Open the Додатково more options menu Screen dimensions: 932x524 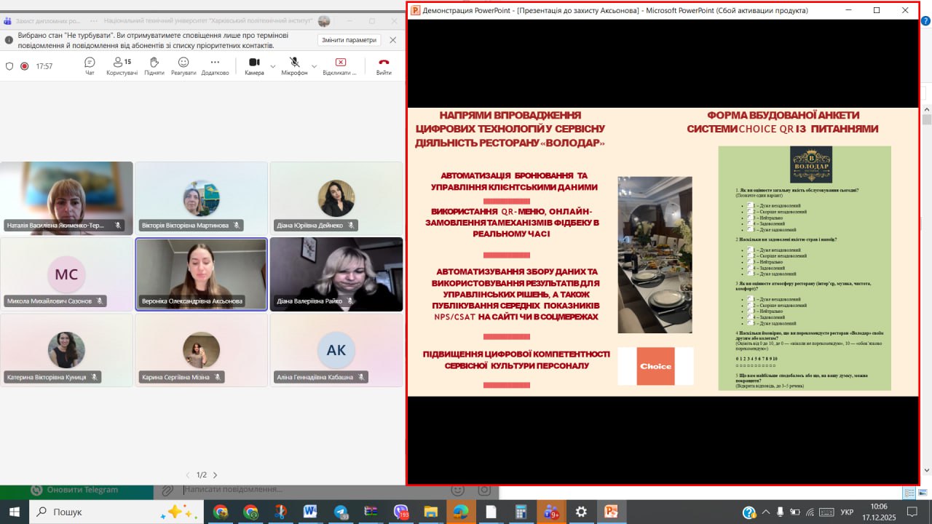point(215,65)
